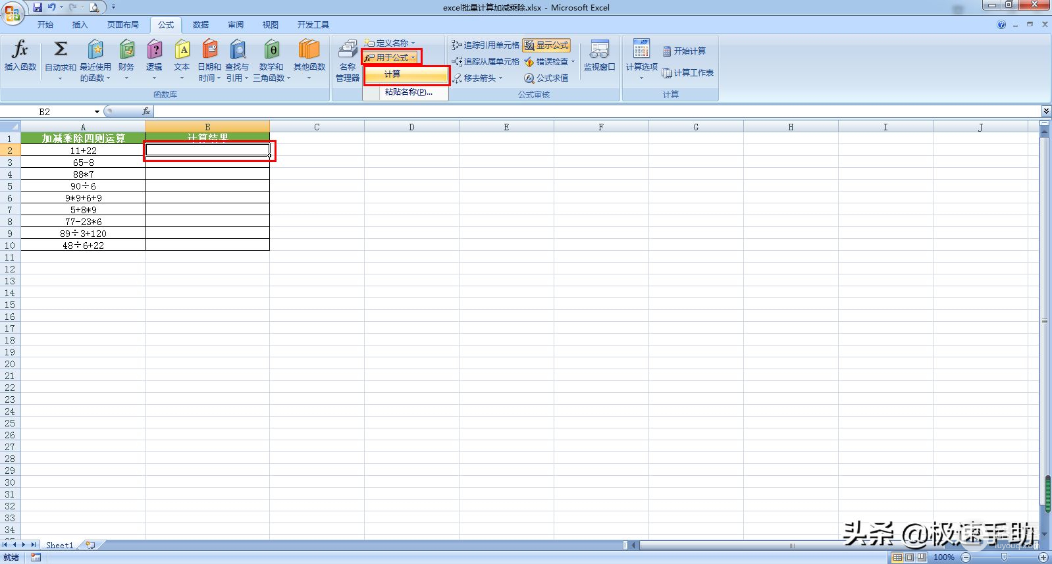The height and width of the screenshot is (564, 1052).
Task: Click 粘贴名称 in the dropdown menu
Action: [x=408, y=92]
